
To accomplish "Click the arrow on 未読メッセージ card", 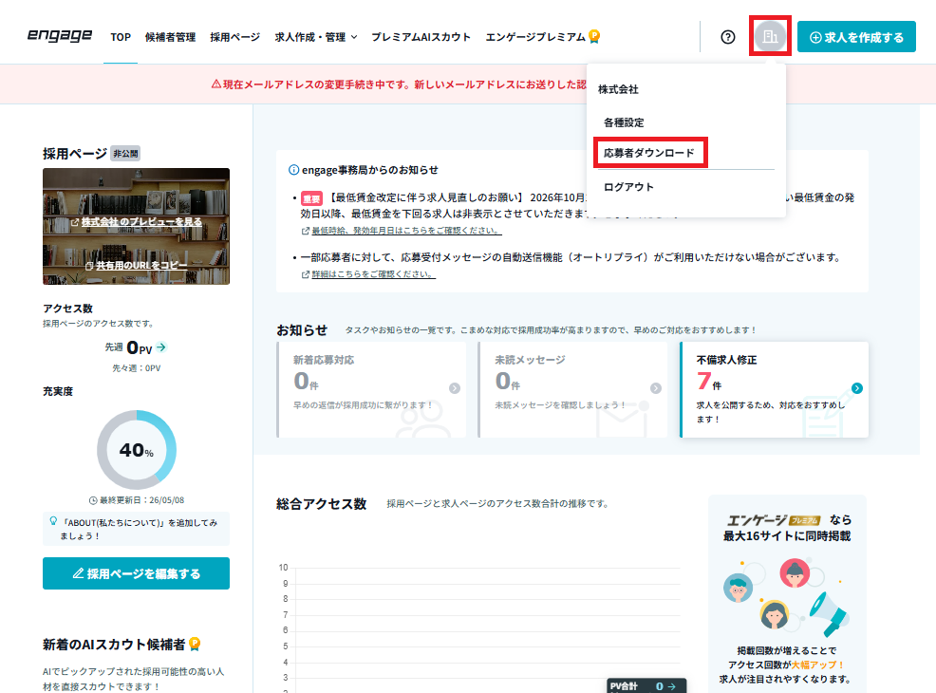I will click(655, 388).
